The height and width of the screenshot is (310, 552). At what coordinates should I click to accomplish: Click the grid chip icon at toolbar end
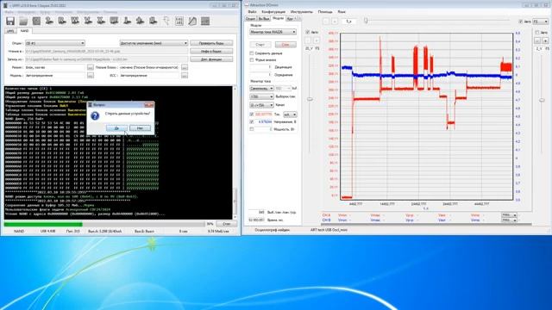point(205,21)
